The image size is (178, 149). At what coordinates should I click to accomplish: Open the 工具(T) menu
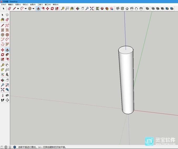coord(40,4)
